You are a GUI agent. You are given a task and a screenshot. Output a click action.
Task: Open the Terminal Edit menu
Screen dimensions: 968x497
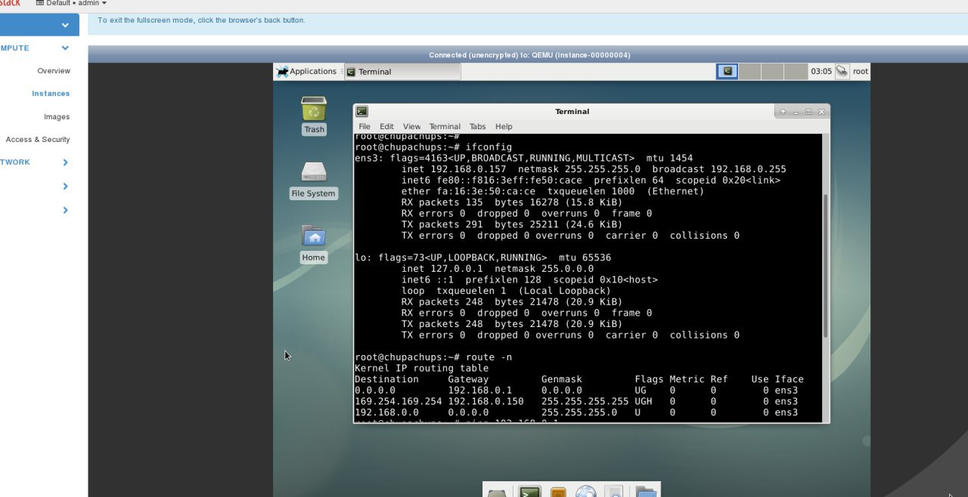[x=386, y=126]
